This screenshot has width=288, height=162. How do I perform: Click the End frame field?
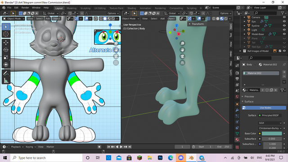tap(223, 147)
